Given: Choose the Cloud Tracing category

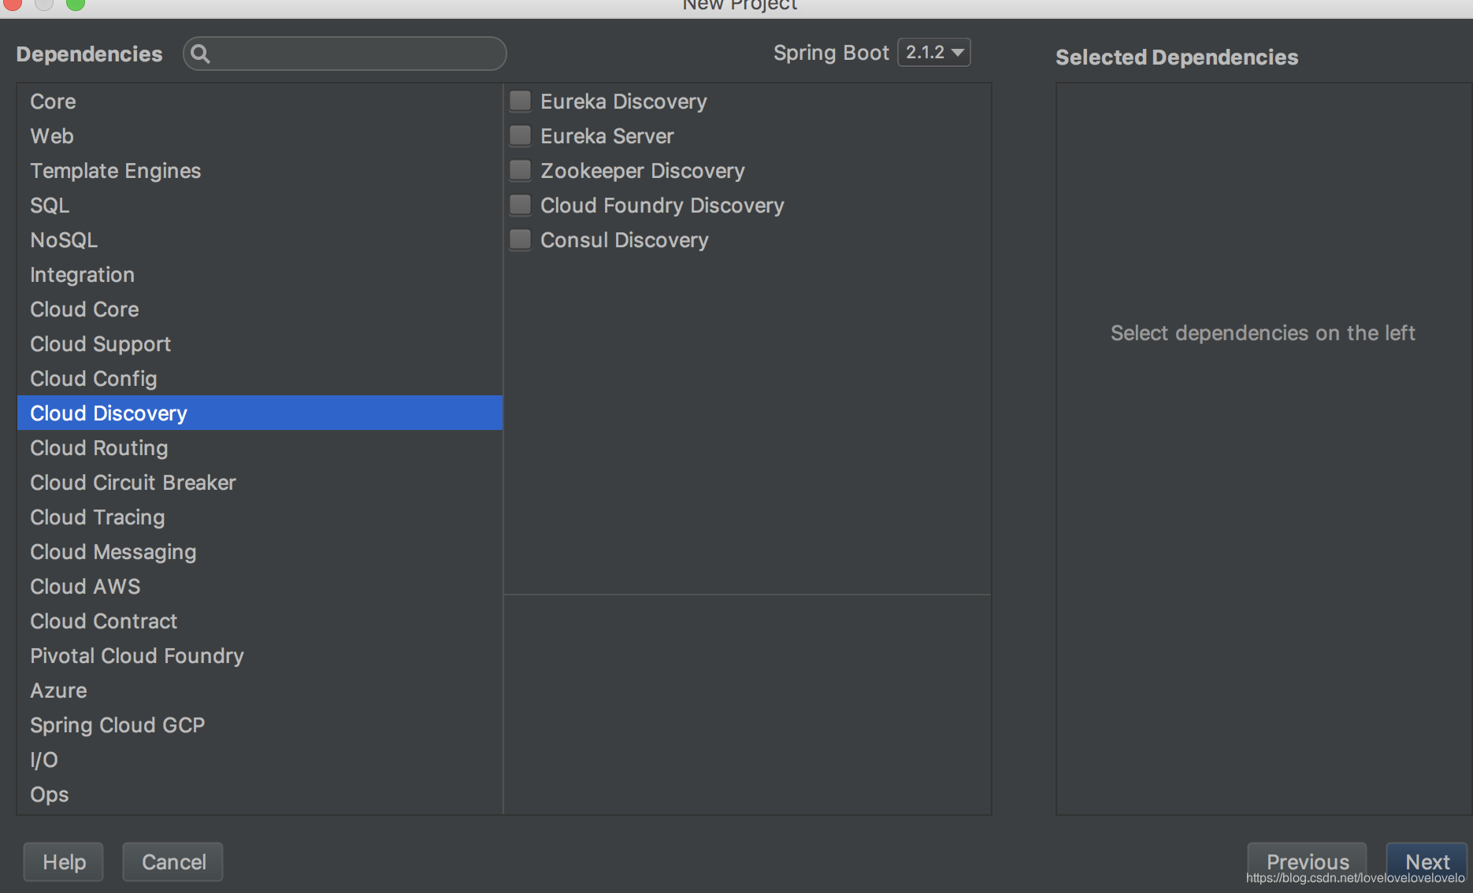Looking at the screenshot, I should pos(260,517).
